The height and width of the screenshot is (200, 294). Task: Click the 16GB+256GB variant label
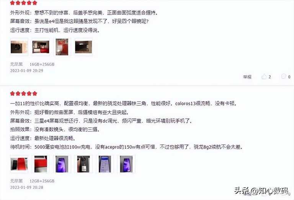click(x=42, y=64)
